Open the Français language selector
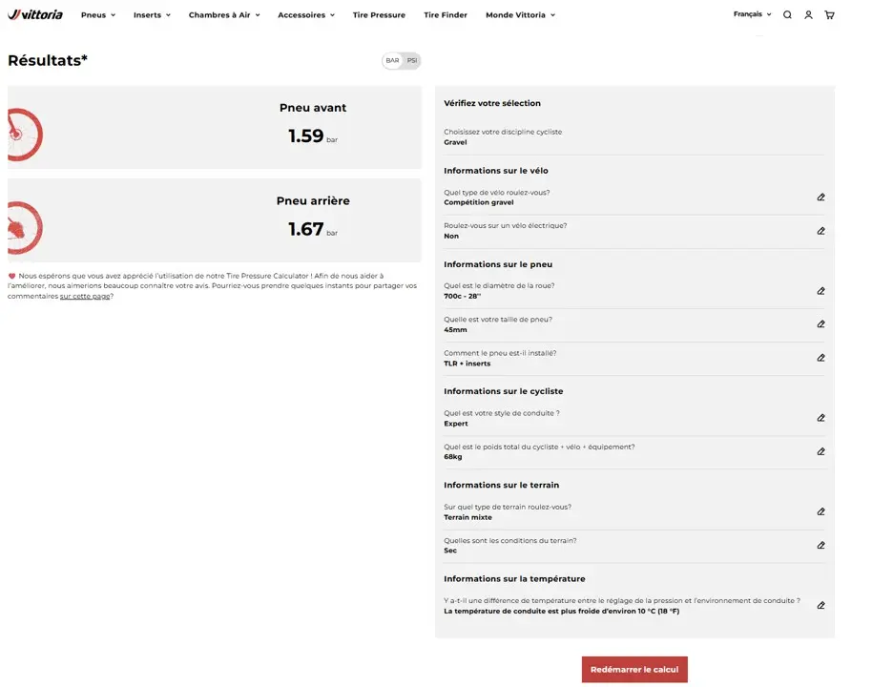The image size is (893, 687). click(x=753, y=14)
